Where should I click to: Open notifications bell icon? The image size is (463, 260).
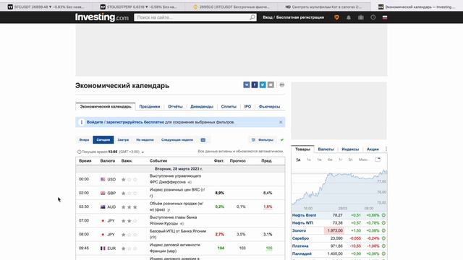349,17
